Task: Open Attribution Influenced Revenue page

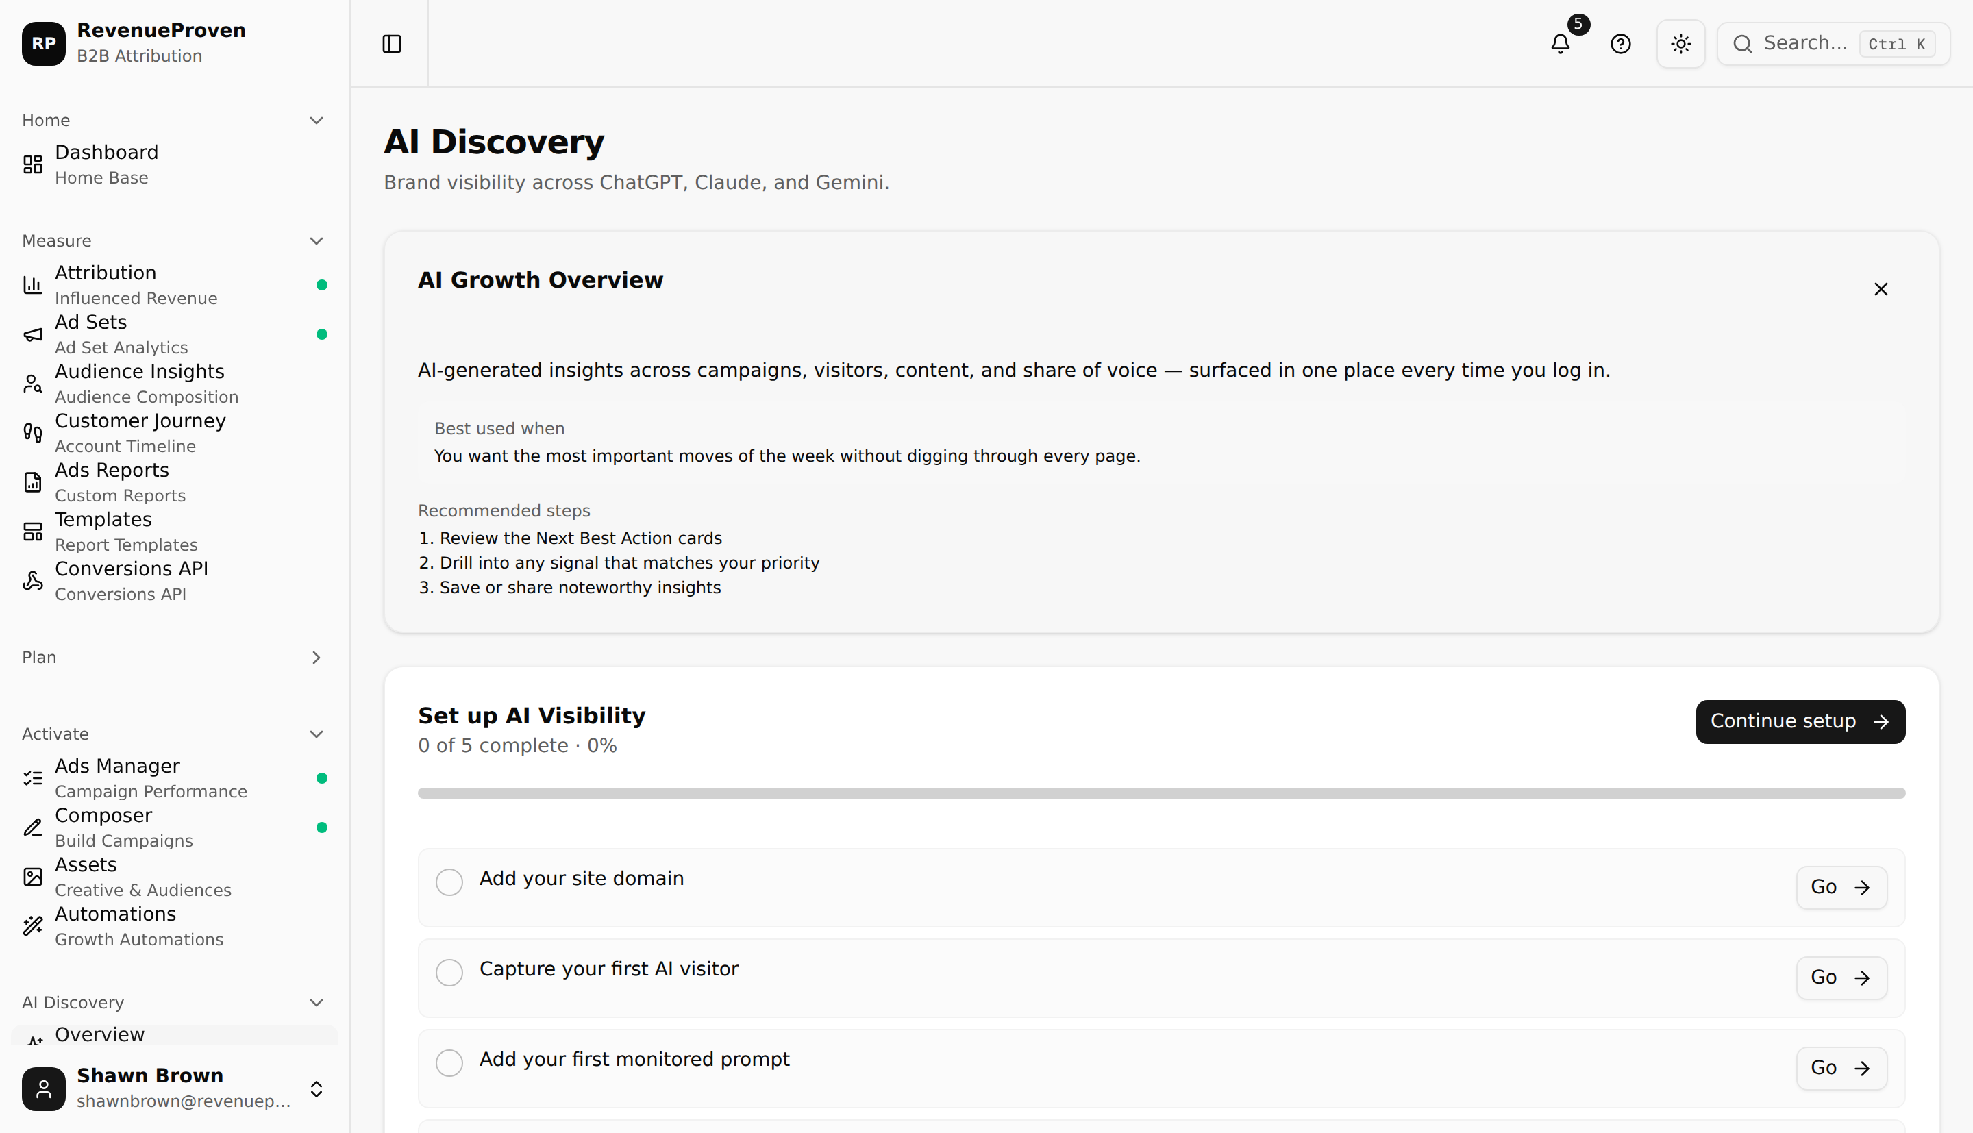Action: (x=174, y=285)
